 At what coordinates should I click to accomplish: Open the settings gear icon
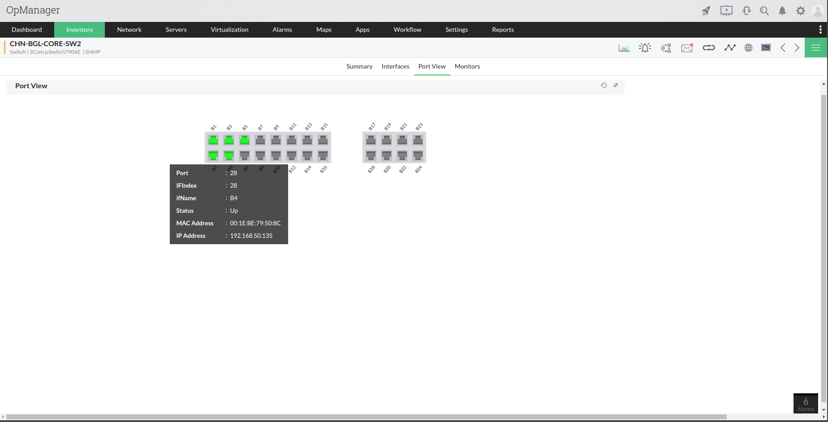(x=801, y=11)
